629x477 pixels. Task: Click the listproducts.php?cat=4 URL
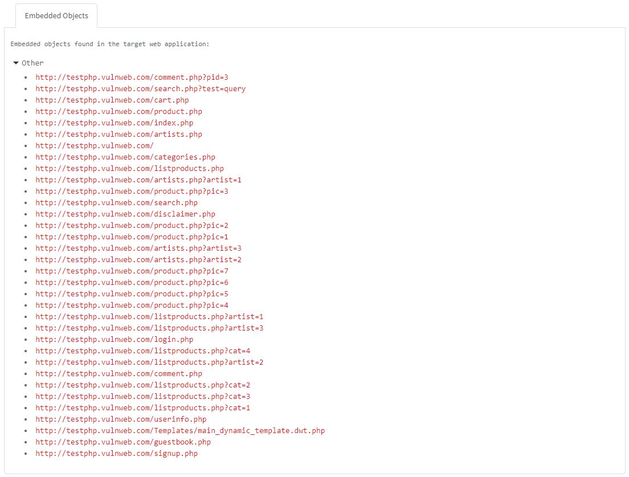tap(142, 351)
